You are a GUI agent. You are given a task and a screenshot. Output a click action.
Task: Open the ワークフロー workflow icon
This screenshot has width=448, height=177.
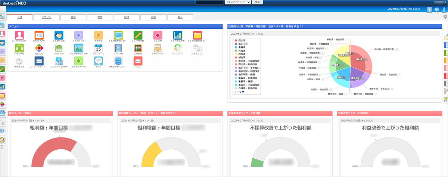(178, 49)
